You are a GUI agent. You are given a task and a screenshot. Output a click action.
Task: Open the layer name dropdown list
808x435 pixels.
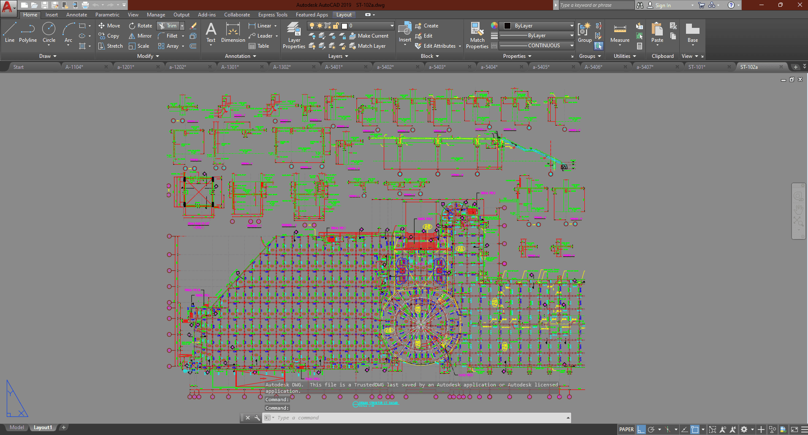(392, 26)
